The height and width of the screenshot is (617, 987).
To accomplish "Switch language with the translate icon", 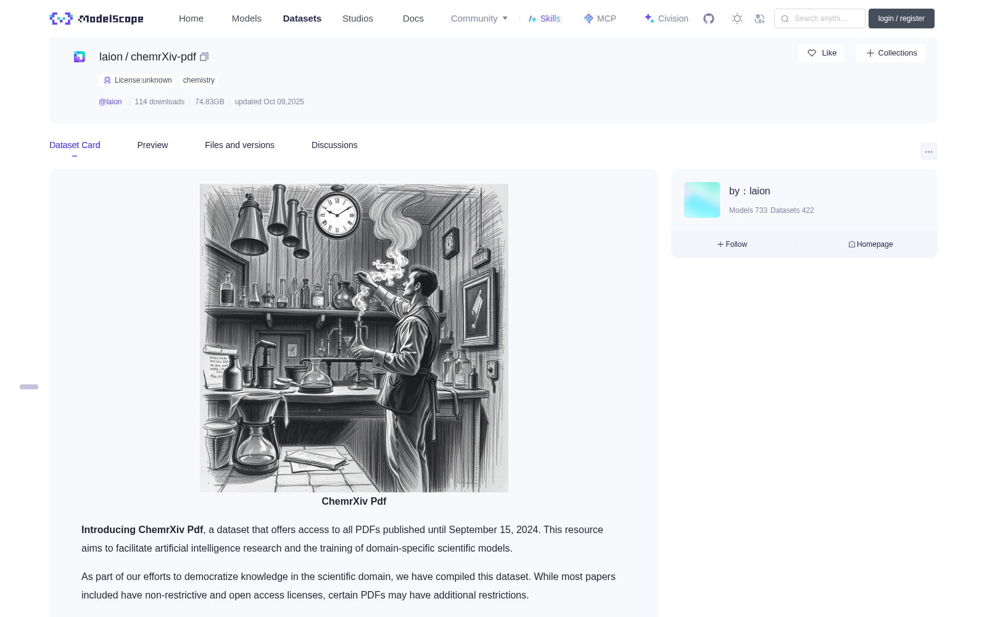I will point(759,19).
